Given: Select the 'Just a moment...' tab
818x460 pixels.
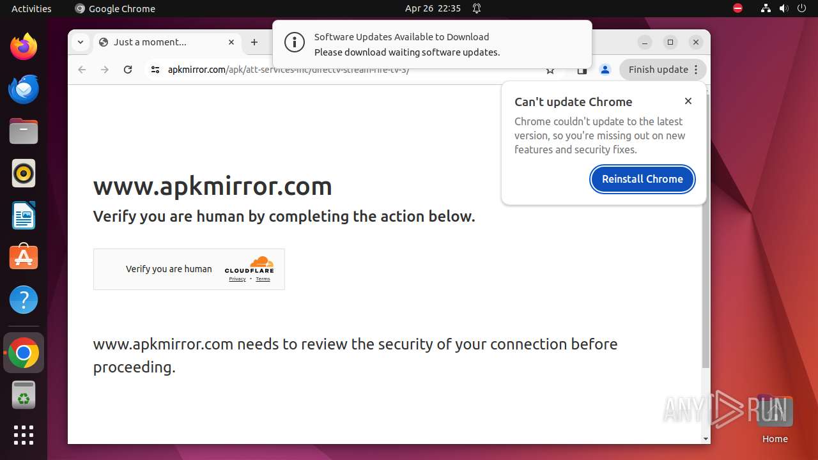Looking at the screenshot, I should click(168, 42).
